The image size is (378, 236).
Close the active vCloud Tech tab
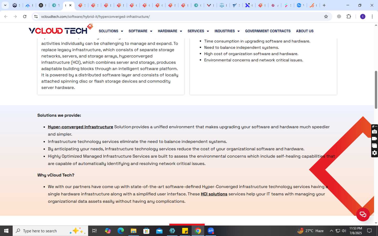tap(70, 5)
